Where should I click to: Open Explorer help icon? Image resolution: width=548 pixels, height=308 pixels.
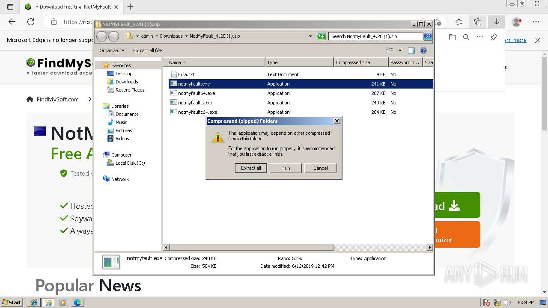pos(423,50)
